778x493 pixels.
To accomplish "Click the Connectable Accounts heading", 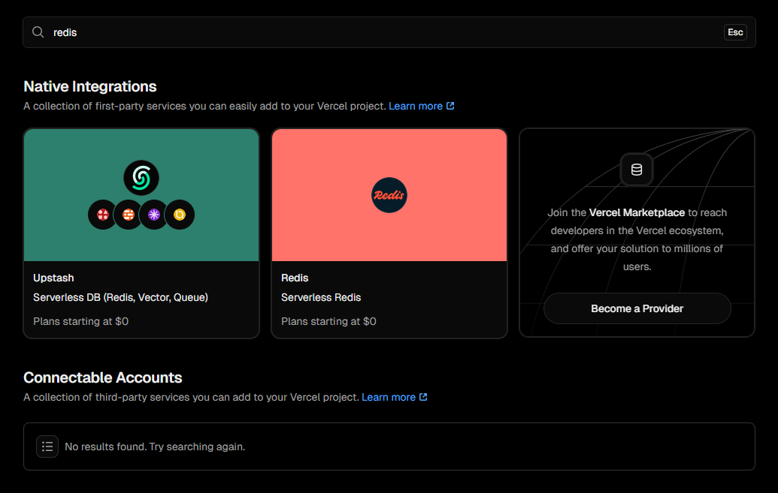I will [x=102, y=377].
